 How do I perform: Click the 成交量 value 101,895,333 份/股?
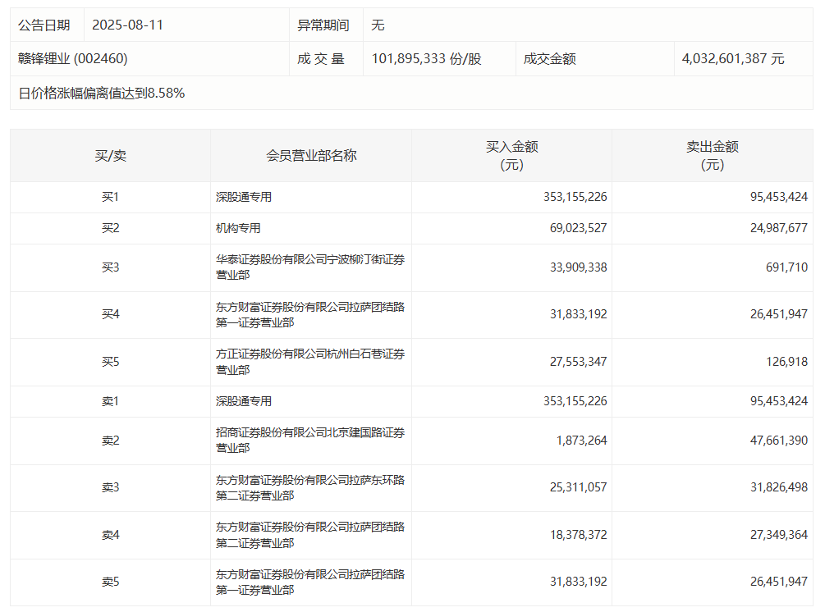pyautogui.click(x=426, y=59)
